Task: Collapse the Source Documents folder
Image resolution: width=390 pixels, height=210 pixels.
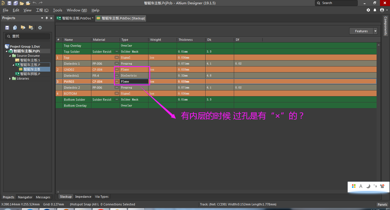Action: 10,56
